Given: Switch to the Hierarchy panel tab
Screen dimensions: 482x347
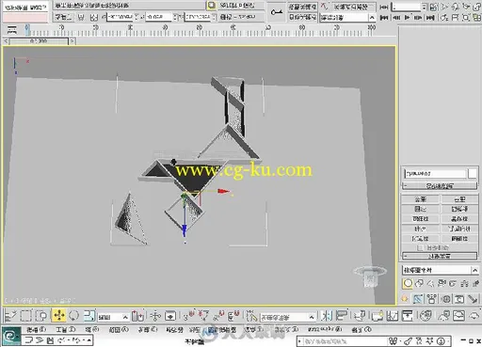Looking at the screenshot, I should [432, 299].
